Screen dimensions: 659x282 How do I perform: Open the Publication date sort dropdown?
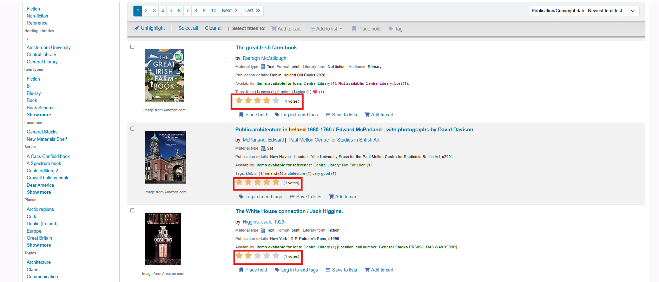584,11
